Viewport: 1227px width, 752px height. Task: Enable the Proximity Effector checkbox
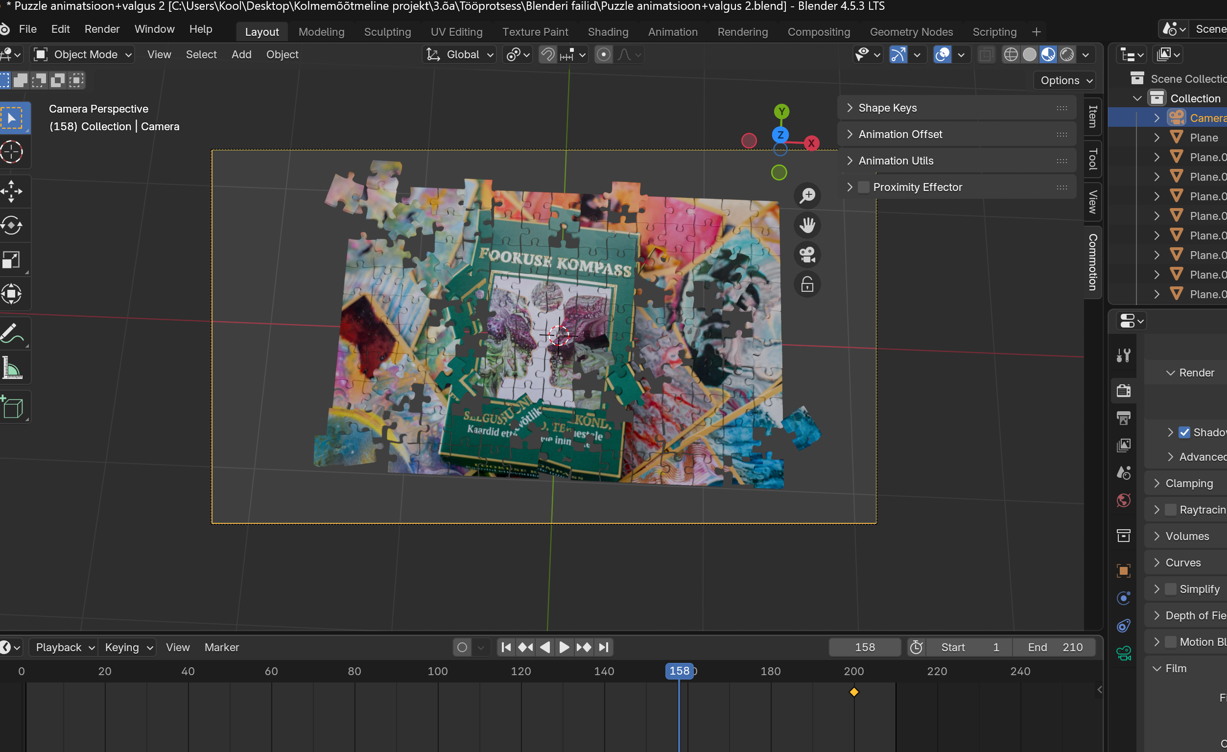(864, 187)
